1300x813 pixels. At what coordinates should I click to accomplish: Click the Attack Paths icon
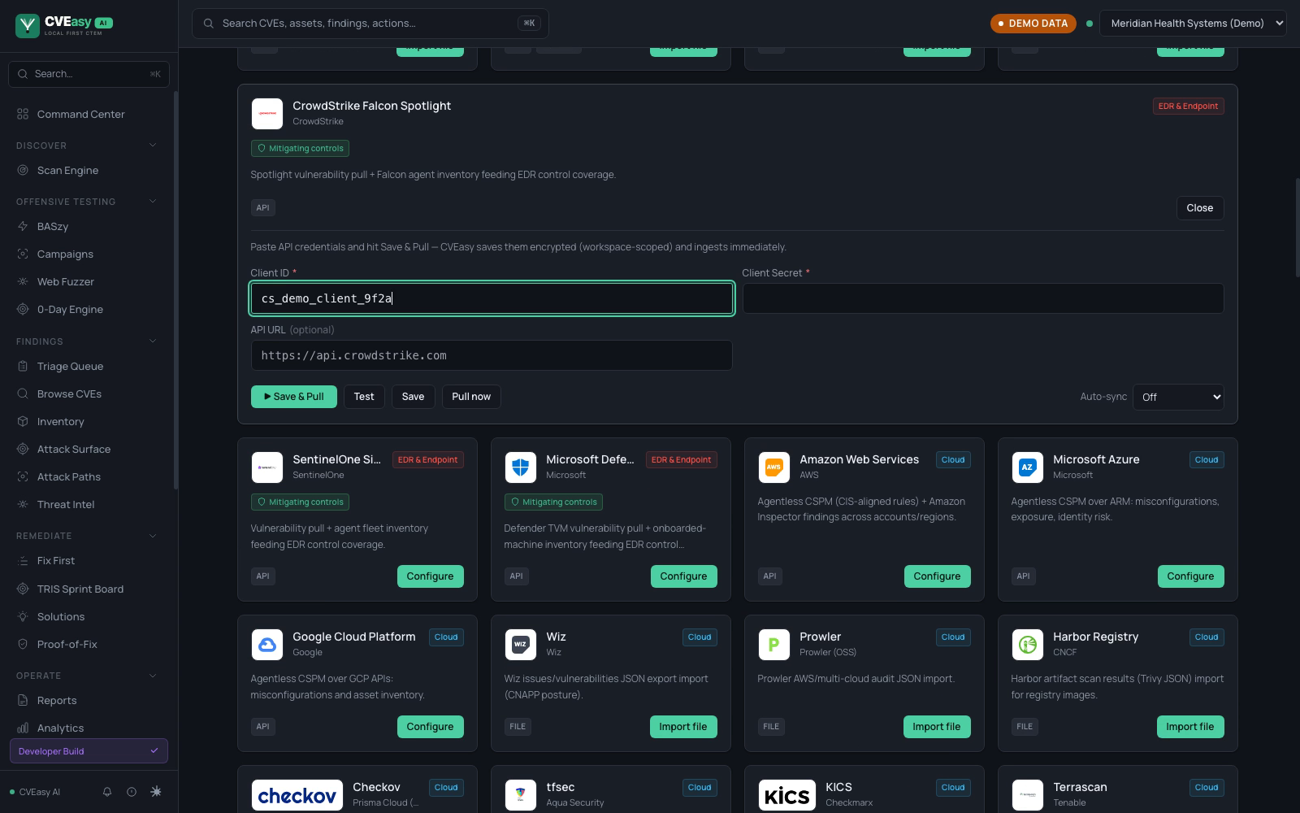[x=23, y=476]
